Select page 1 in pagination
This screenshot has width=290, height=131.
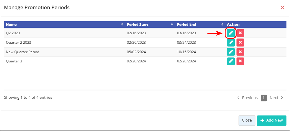click(x=264, y=98)
